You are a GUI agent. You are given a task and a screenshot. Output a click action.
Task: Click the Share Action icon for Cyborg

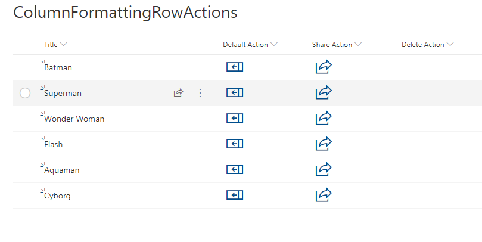pos(323,195)
